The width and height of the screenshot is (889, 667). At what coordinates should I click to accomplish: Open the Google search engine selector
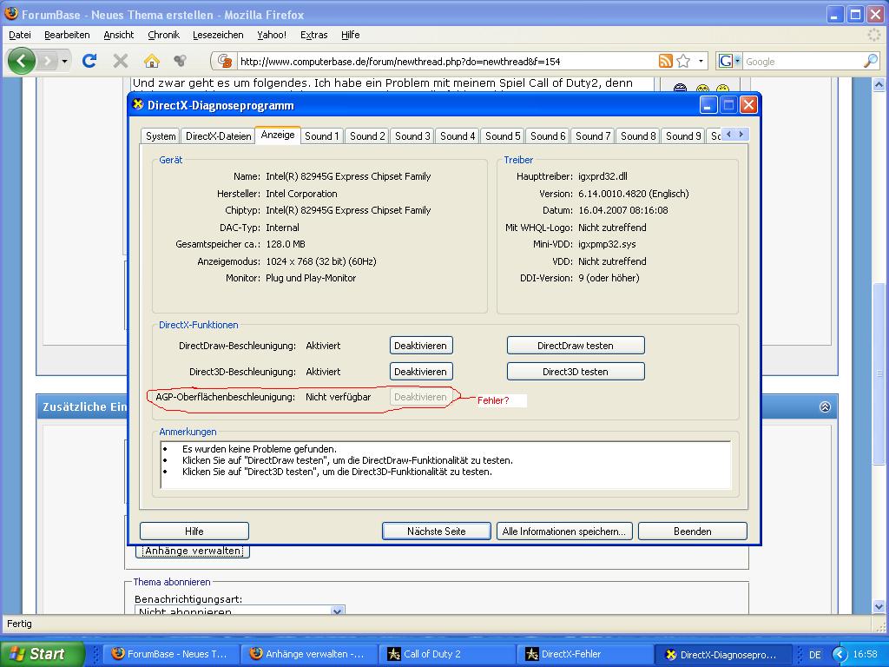point(729,61)
